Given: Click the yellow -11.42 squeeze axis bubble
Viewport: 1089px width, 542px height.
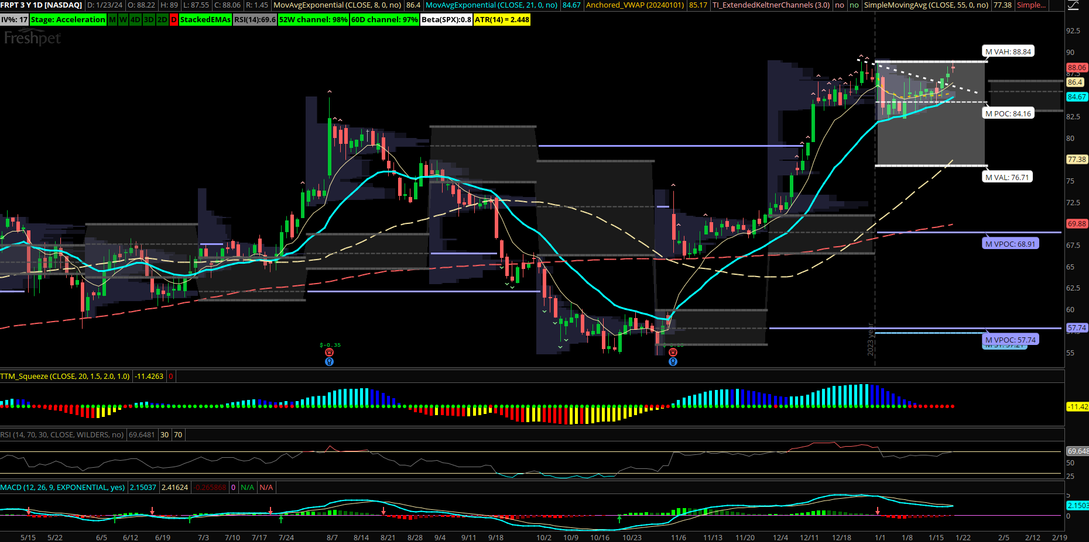Looking at the screenshot, I should pyautogui.click(x=1077, y=406).
